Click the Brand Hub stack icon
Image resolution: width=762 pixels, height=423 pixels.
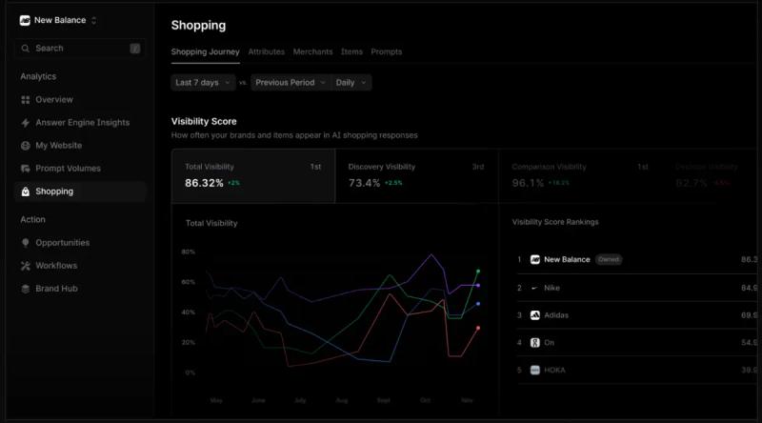[26, 289]
